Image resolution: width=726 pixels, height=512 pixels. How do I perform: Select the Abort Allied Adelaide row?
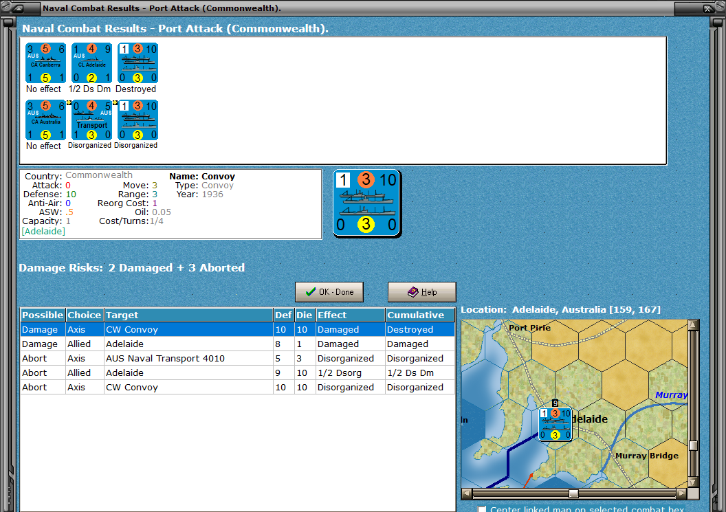point(237,372)
